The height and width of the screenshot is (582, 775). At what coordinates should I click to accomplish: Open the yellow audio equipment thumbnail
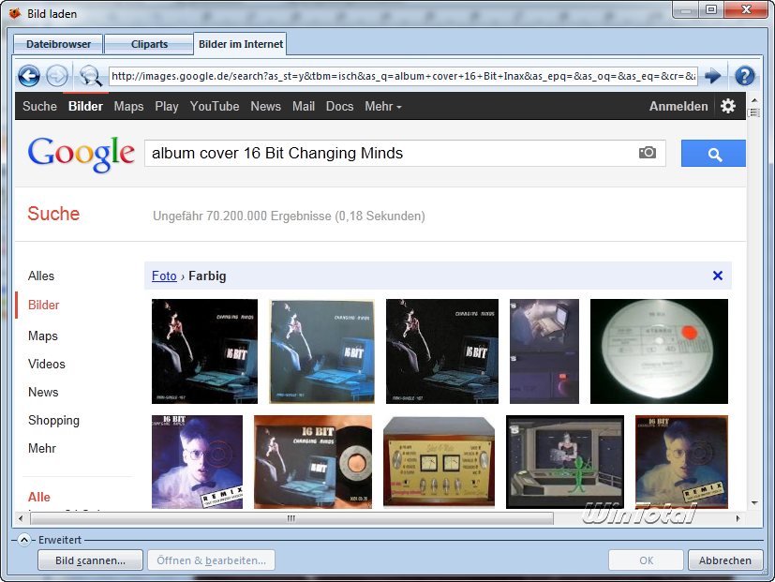pos(439,462)
